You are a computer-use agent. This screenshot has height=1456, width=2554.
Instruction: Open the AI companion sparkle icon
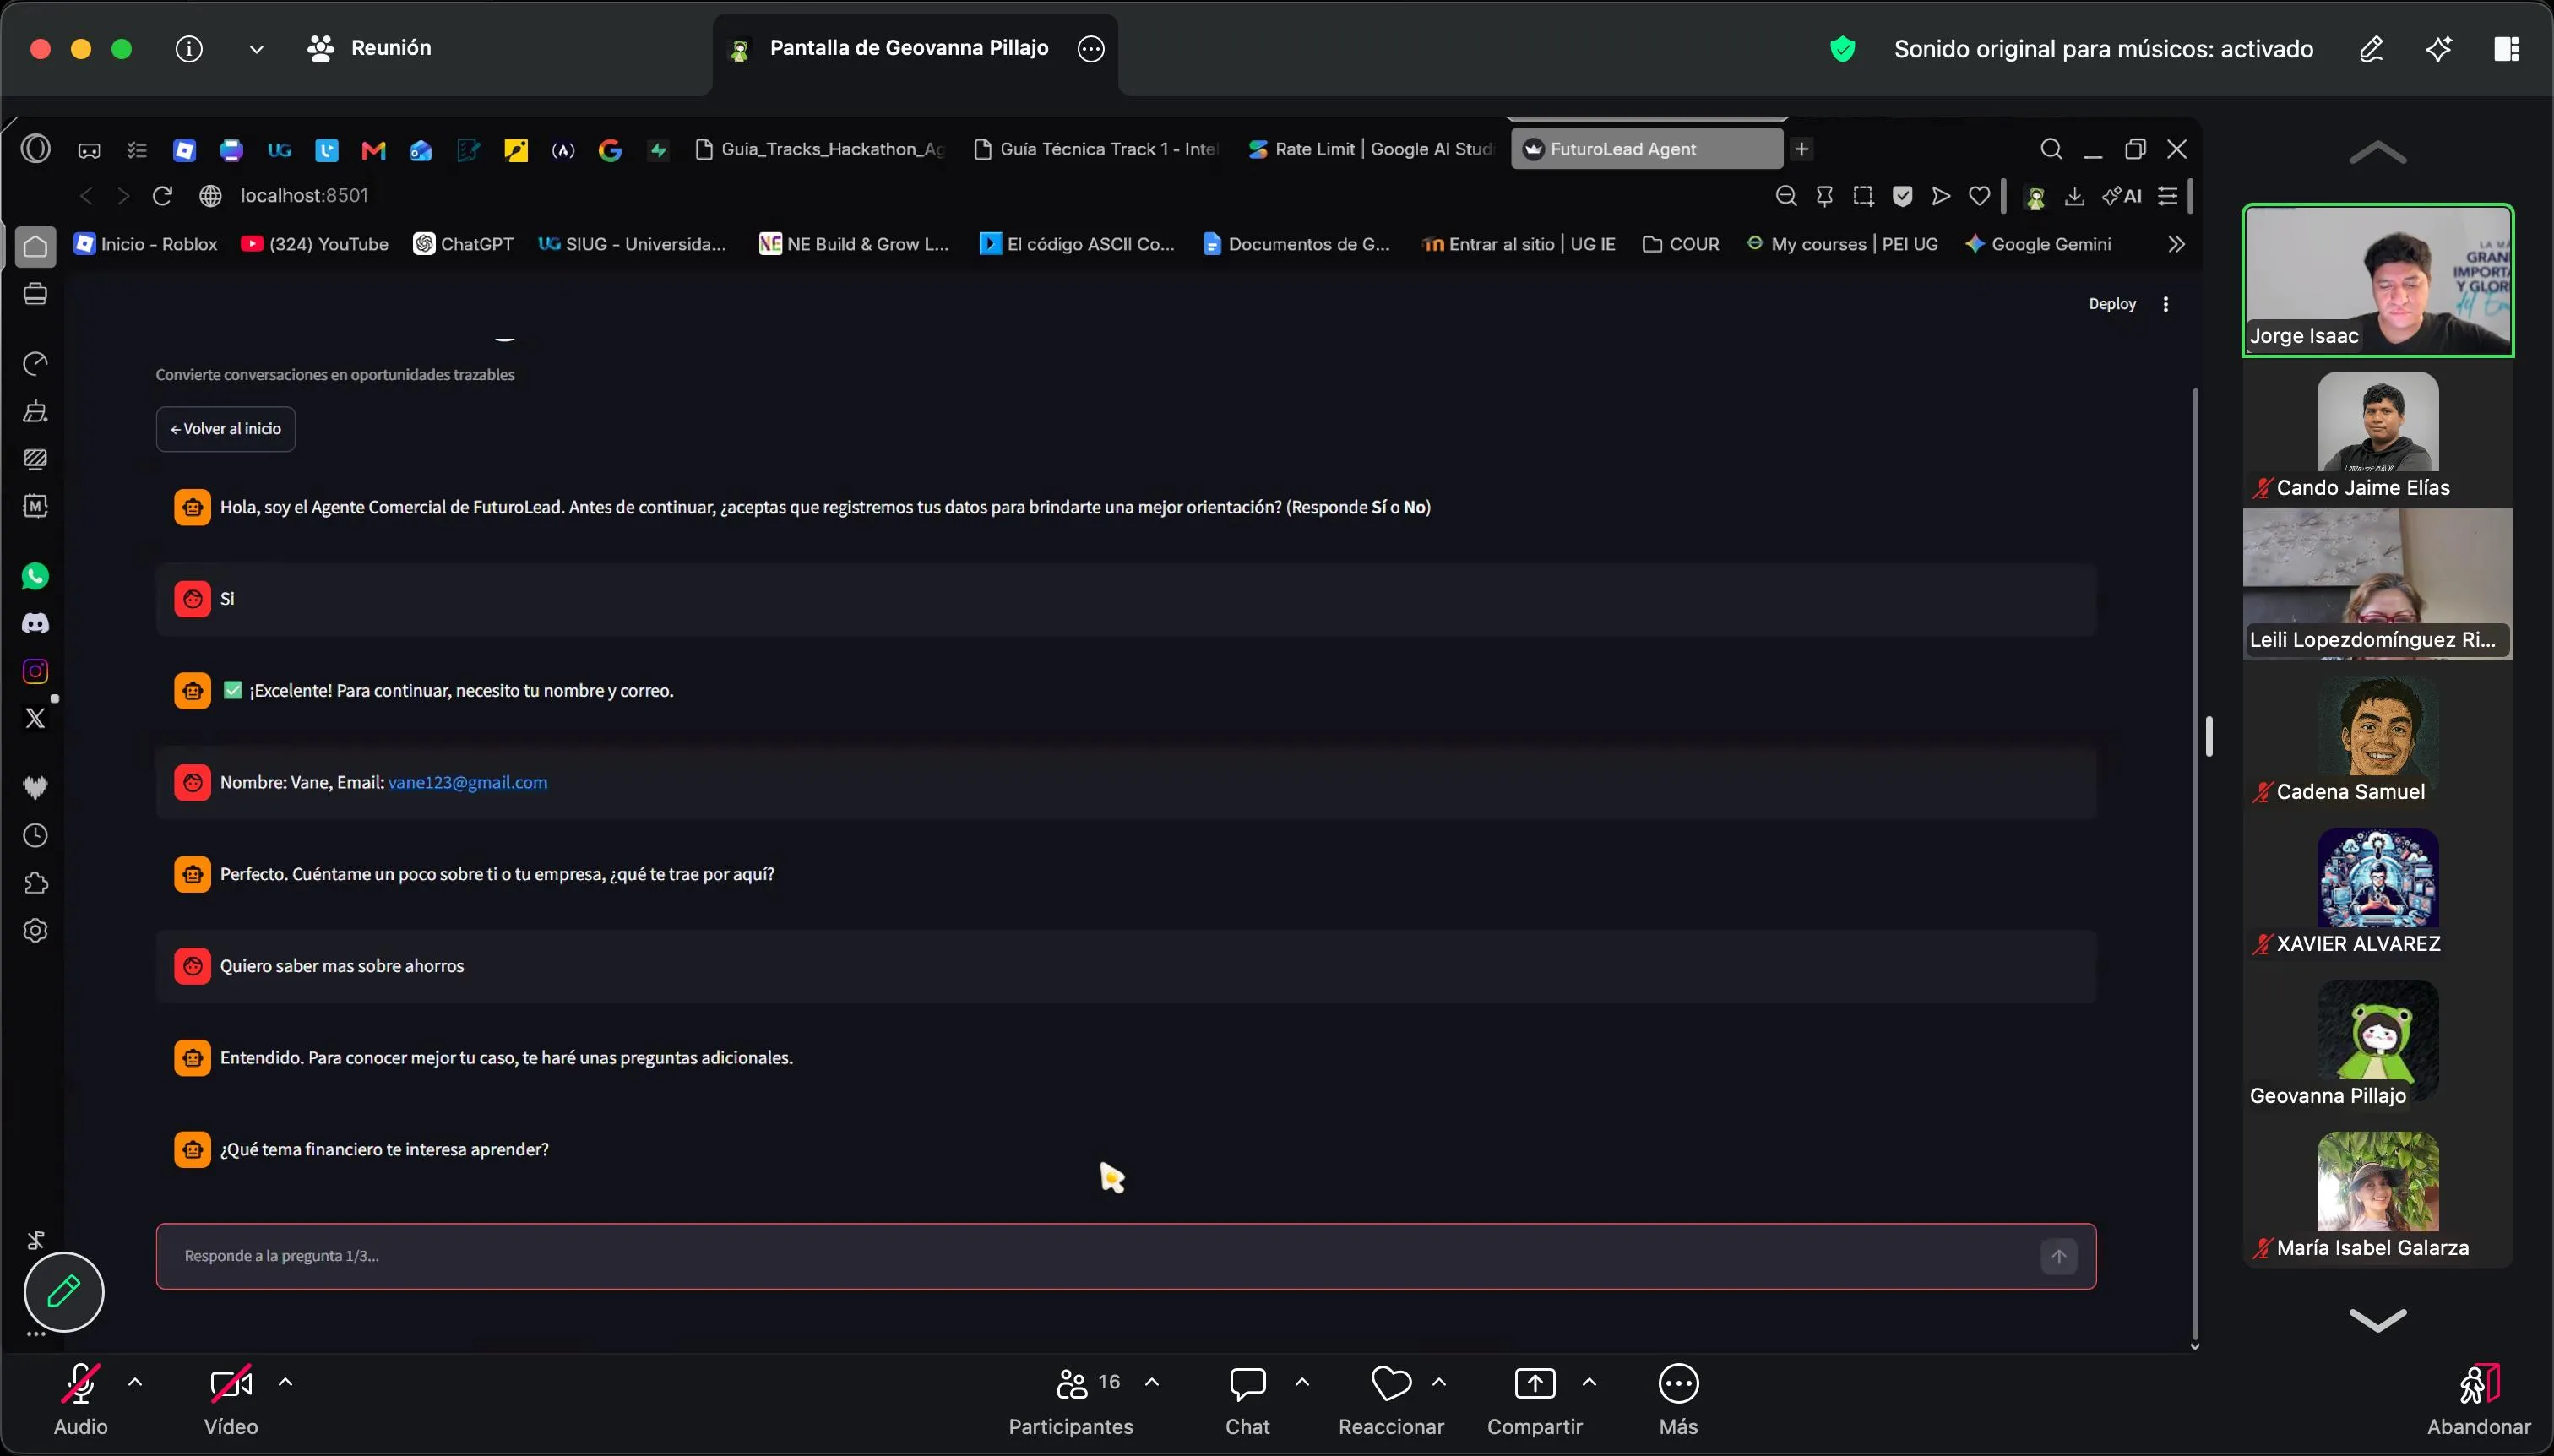[x=2439, y=49]
